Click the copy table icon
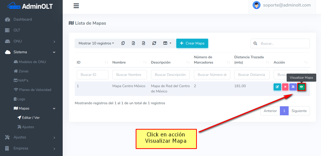Viewport: 321px width, 156px height. (123, 43)
